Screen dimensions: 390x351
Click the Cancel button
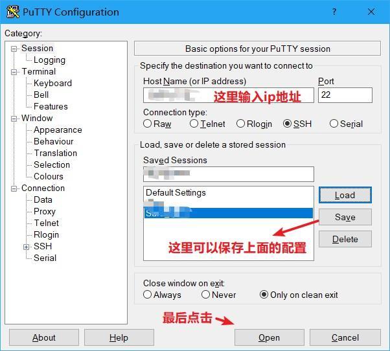tap(345, 337)
